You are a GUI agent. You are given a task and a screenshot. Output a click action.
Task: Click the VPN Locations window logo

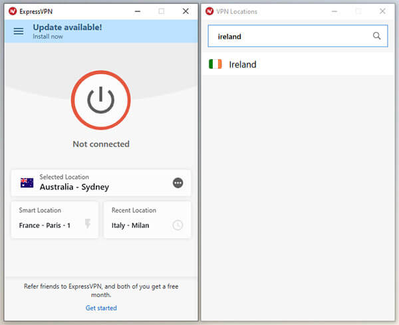coord(209,11)
